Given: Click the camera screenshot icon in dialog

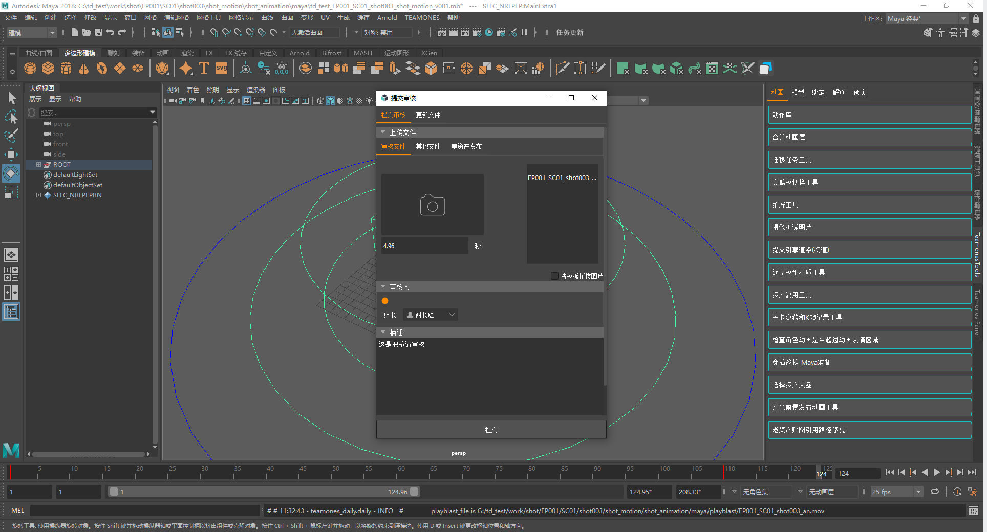Looking at the screenshot, I should click(432, 205).
